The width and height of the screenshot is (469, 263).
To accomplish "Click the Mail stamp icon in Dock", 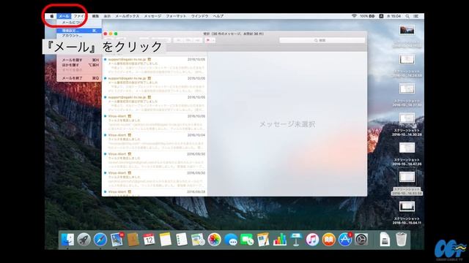I will (117, 240).
